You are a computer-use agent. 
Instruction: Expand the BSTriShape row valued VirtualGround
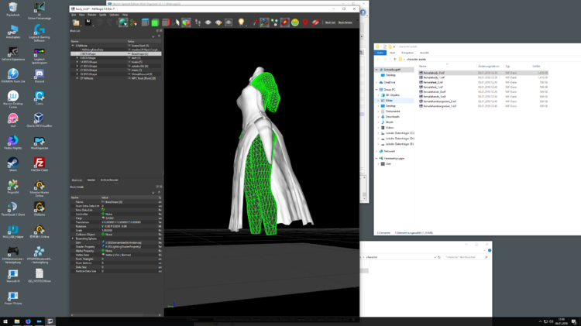point(77,74)
